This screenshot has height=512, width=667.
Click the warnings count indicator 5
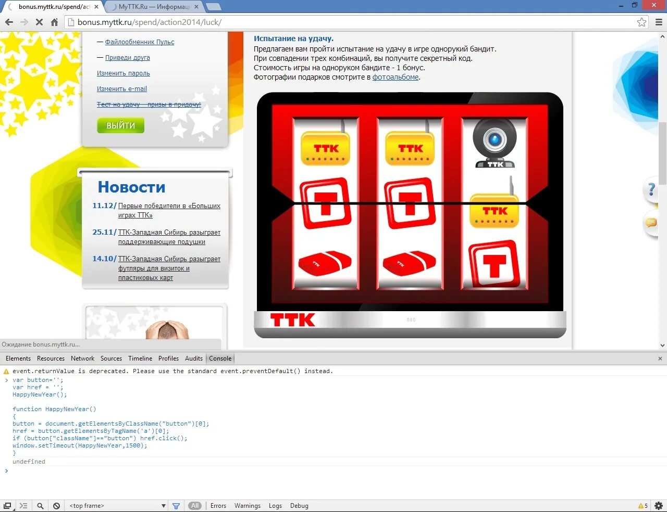pos(643,506)
